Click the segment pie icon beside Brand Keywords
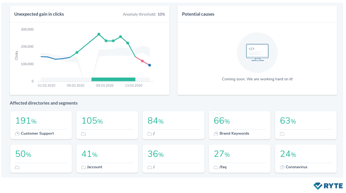346x193 pixels. 216,134
